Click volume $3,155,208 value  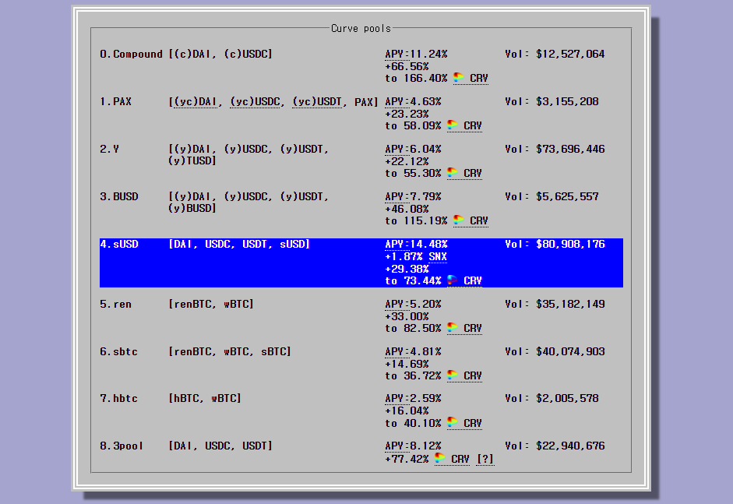[x=567, y=101]
